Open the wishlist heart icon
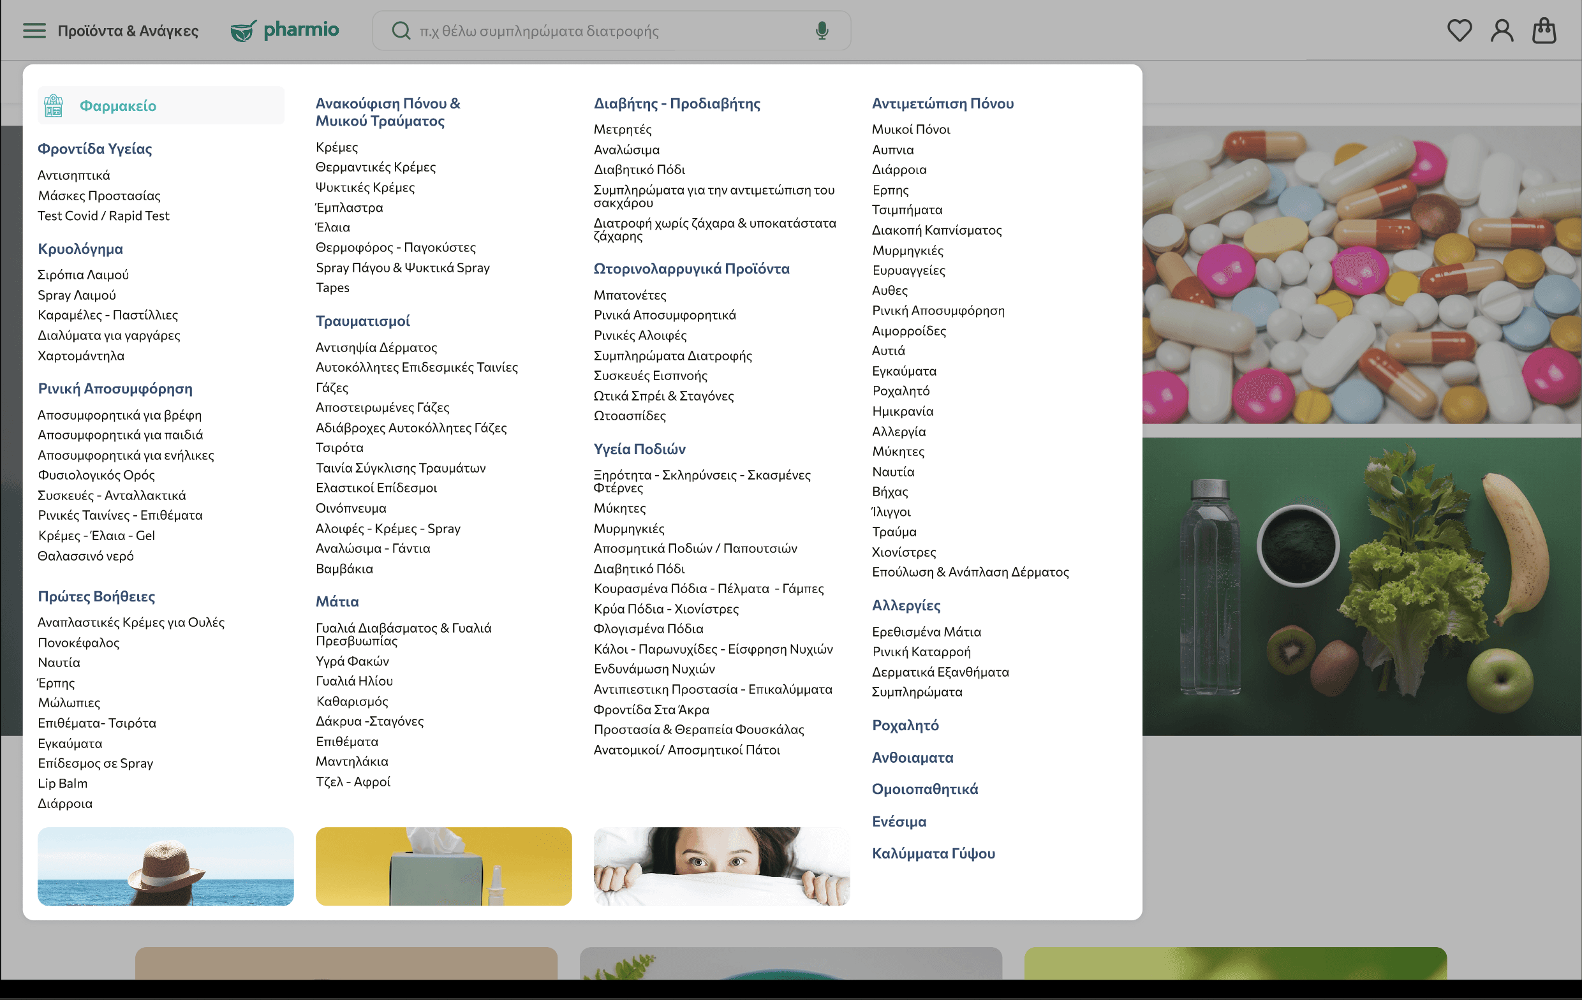Viewport: 1582px width, 1000px height. click(1459, 31)
